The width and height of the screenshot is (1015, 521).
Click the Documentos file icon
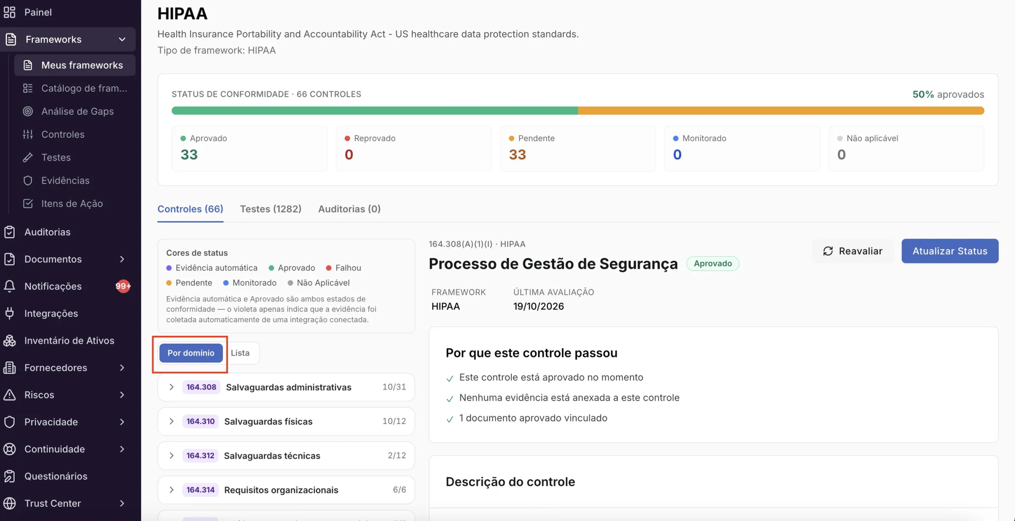point(10,259)
